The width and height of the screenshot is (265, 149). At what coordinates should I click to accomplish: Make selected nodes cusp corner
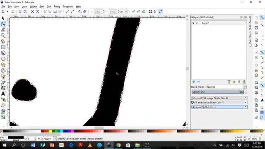(45, 12)
